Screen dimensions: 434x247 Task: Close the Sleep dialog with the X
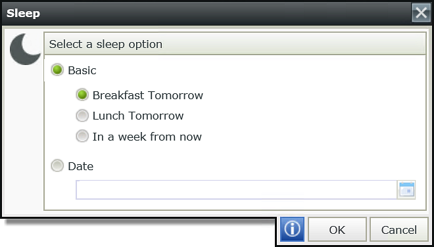point(421,12)
